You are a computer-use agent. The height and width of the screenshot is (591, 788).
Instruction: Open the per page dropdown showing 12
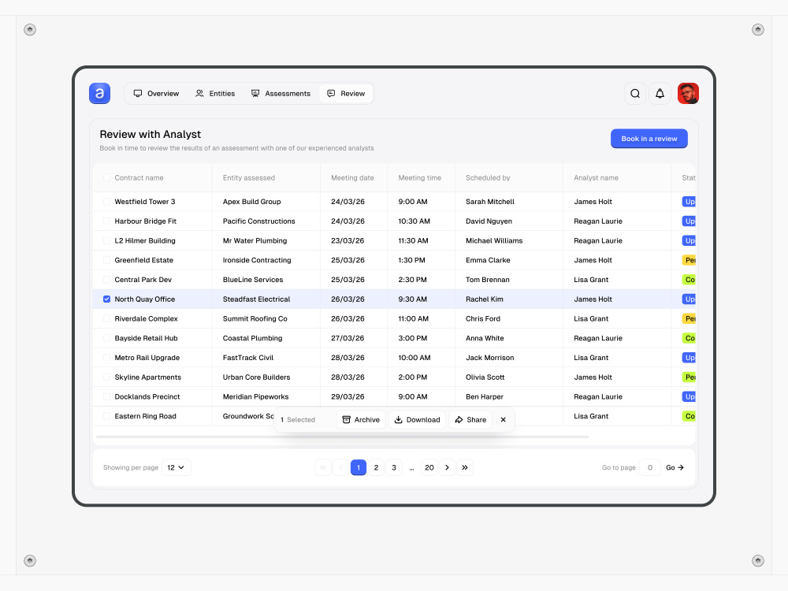click(x=176, y=467)
